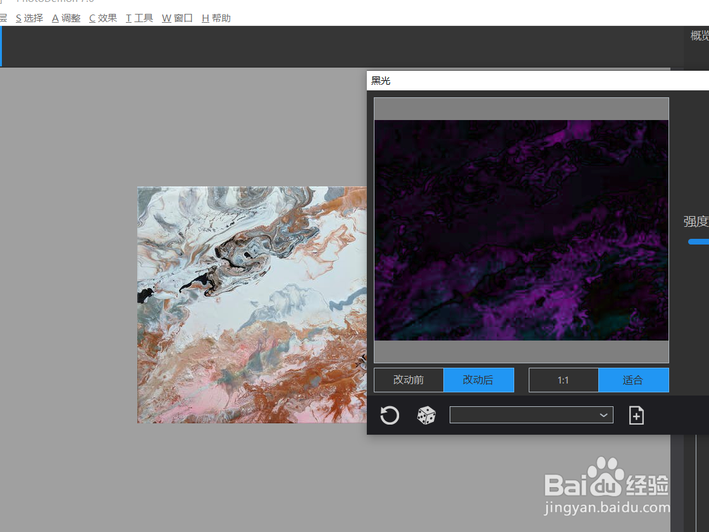
Task: Open the T 工具 menu
Action: (139, 18)
